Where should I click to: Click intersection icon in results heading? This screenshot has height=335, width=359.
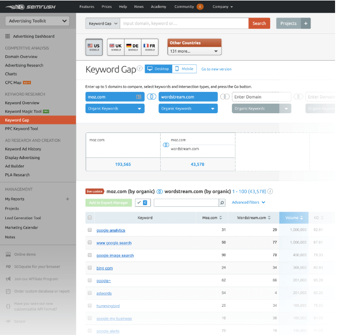click(160, 191)
